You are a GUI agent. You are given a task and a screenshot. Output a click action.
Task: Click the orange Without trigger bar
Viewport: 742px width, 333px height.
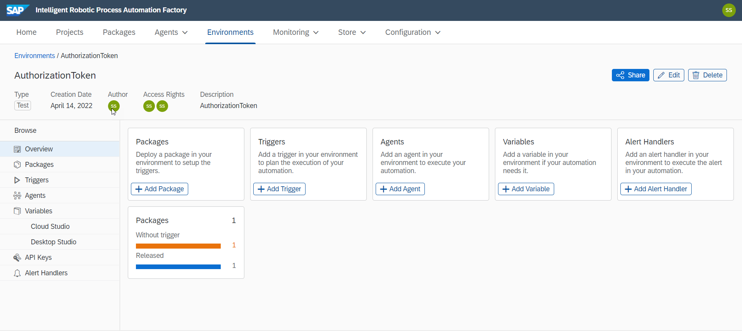pyautogui.click(x=178, y=246)
